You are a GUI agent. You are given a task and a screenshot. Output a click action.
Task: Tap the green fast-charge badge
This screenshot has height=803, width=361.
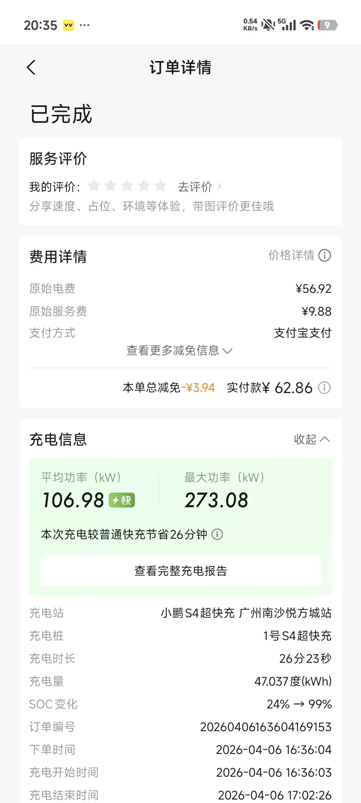pyautogui.click(x=122, y=500)
